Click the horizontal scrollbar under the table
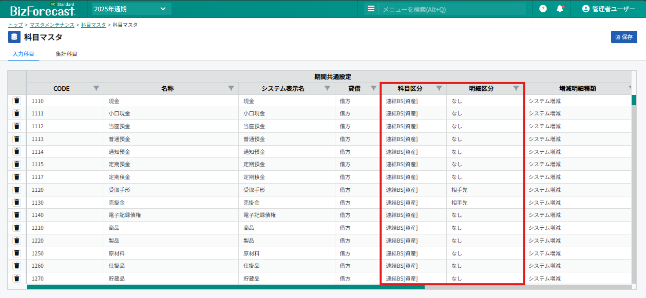The height and width of the screenshot is (298, 646). click(x=226, y=287)
